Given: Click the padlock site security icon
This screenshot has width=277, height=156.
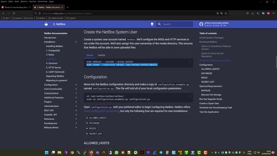Looking at the screenshot, I should (x=39, y=13).
